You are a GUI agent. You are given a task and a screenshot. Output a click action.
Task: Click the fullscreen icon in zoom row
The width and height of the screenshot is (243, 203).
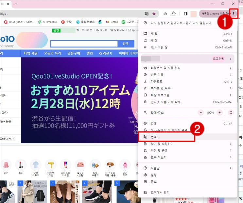pos(231,112)
